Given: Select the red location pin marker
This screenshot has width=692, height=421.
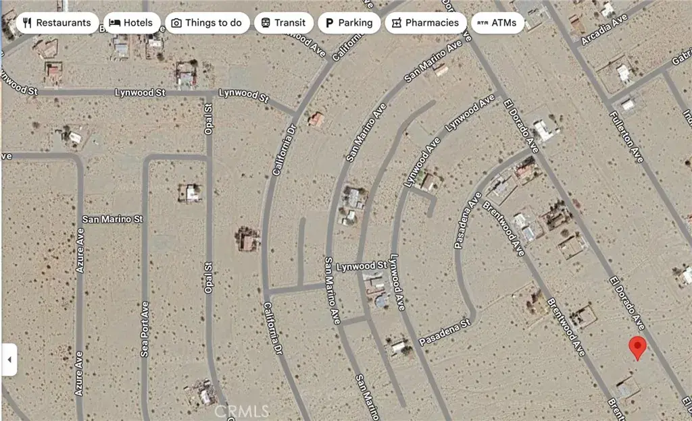Looking at the screenshot, I should (637, 348).
